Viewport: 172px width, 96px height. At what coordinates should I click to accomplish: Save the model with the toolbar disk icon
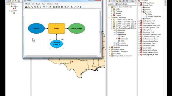coord(26,7)
